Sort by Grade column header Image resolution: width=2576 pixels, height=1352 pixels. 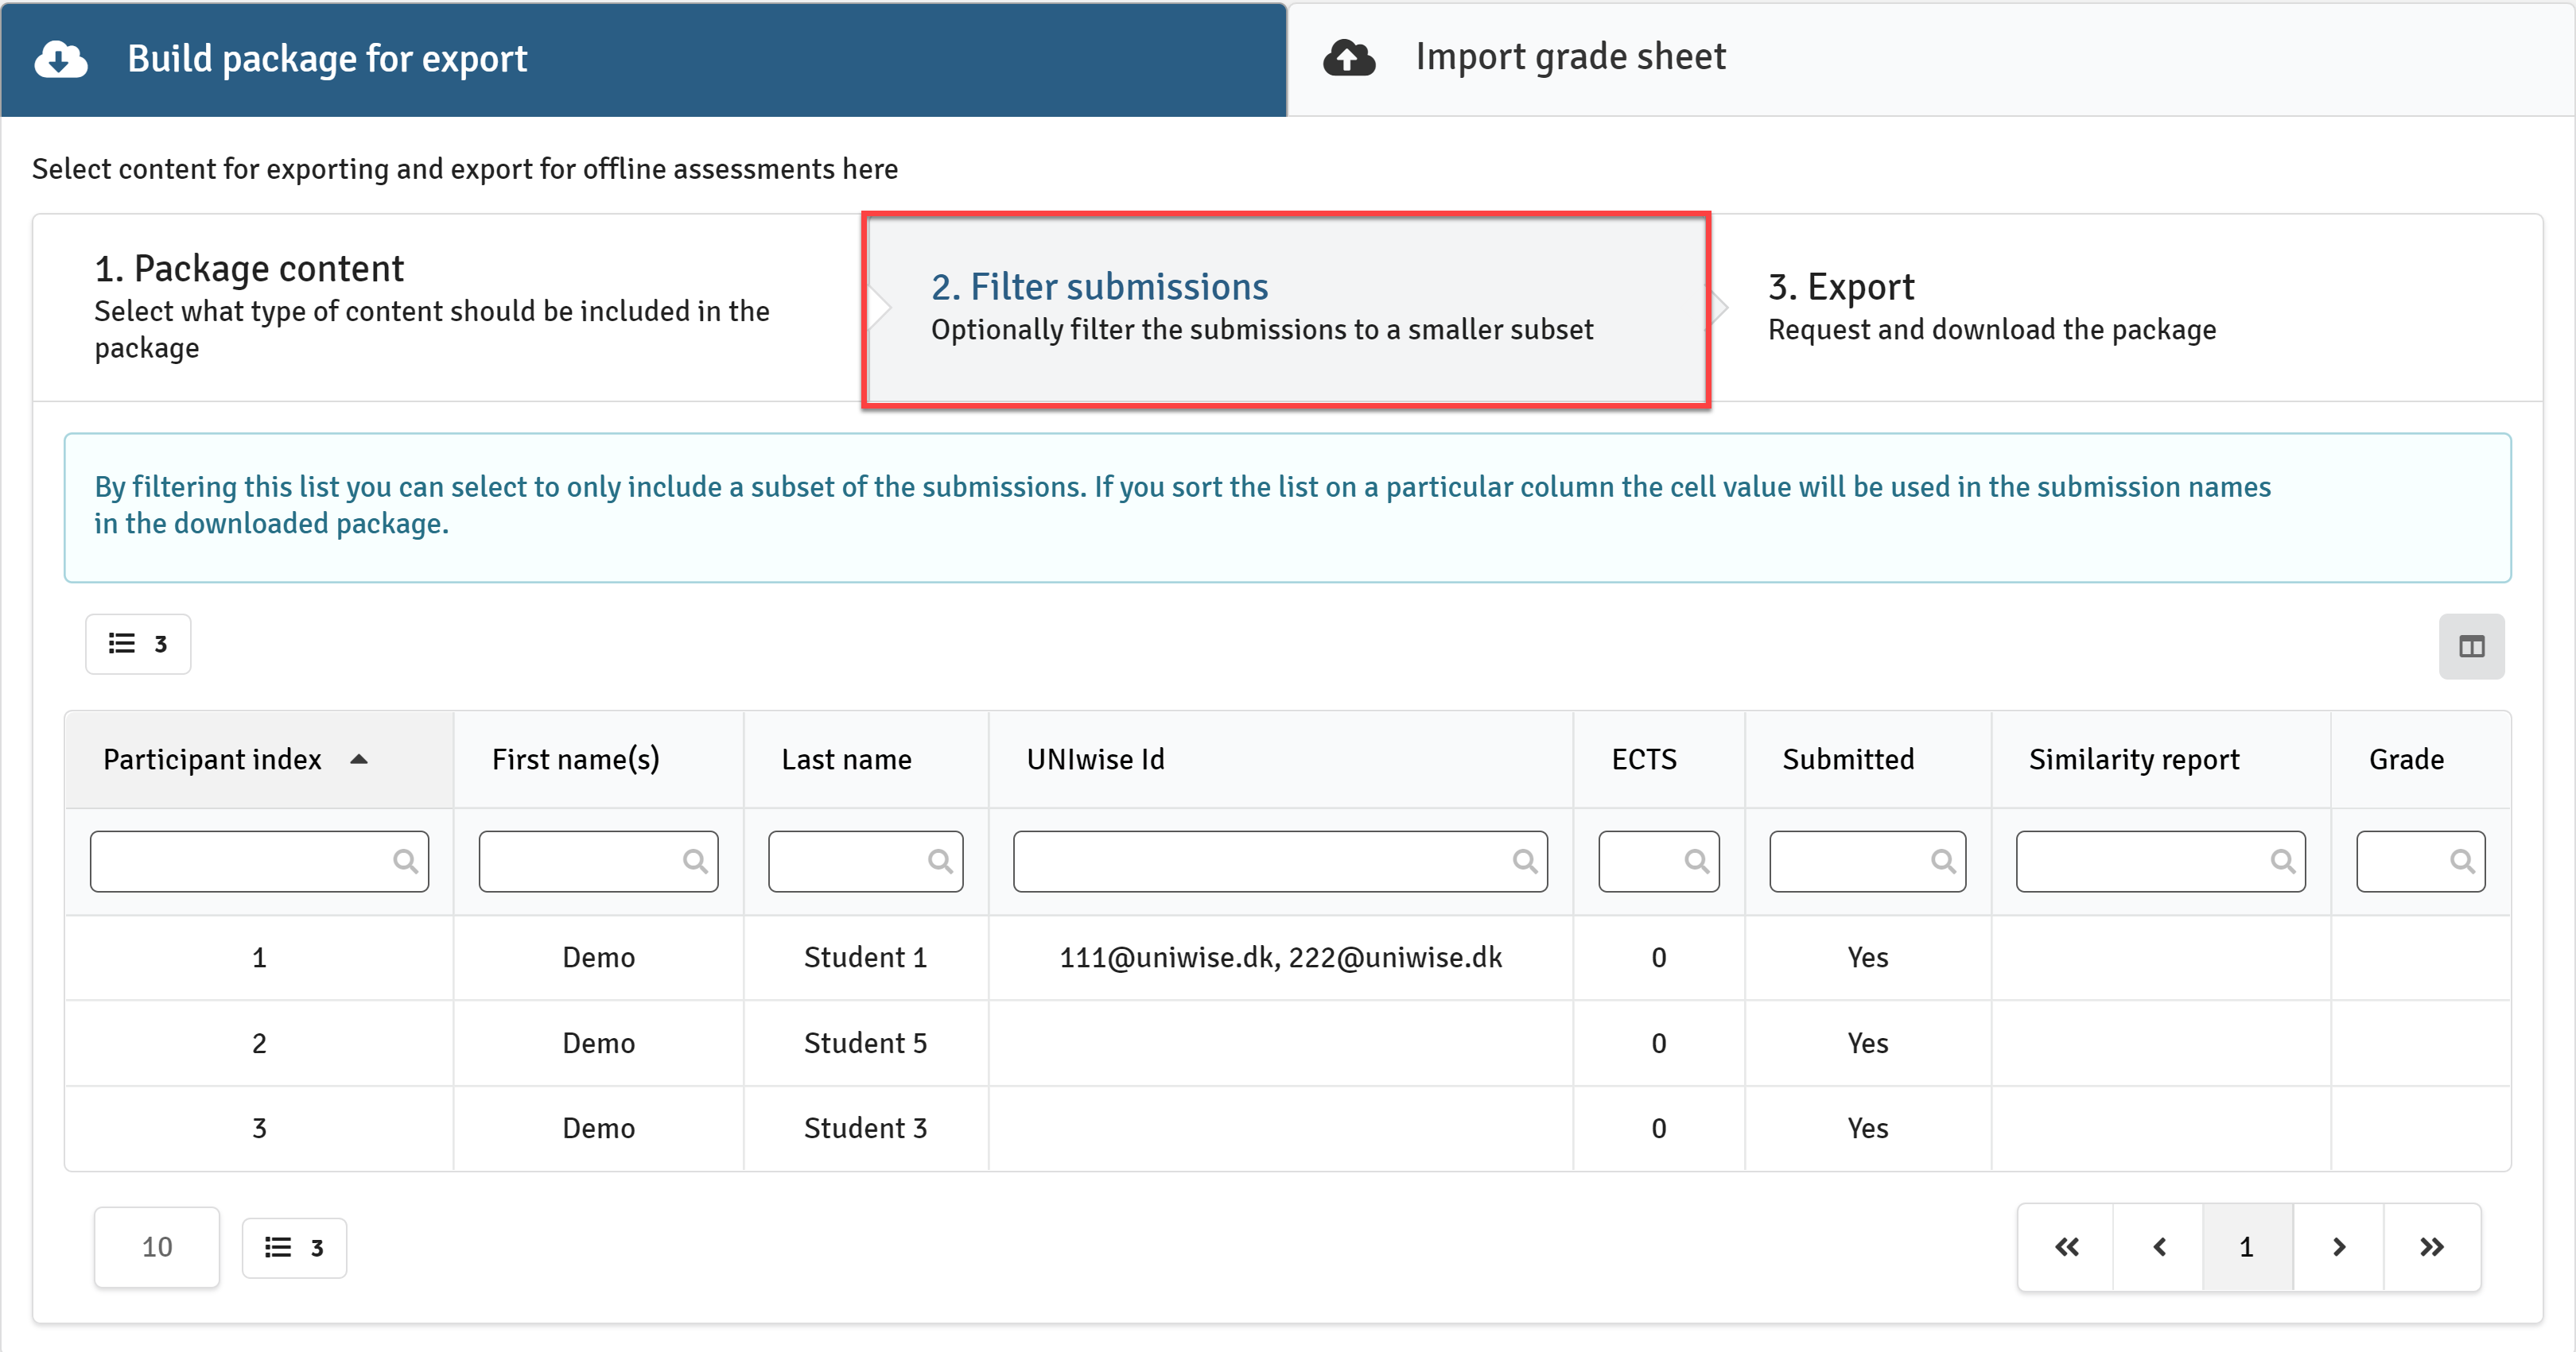click(2420, 759)
